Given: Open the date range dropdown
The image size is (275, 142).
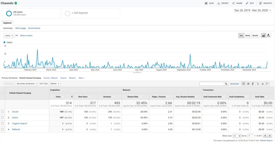Looking at the screenshot, I should click(253, 10).
